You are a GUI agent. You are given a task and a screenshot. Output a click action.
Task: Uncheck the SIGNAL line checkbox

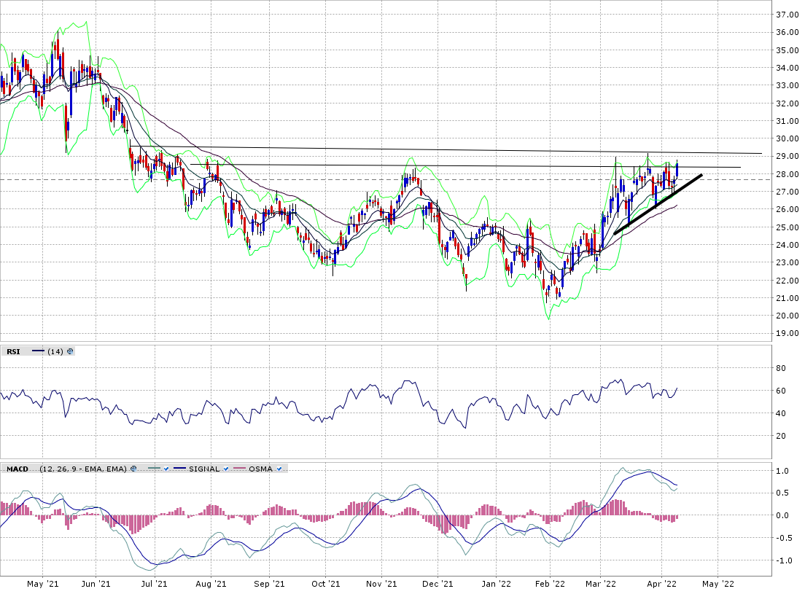pos(225,469)
